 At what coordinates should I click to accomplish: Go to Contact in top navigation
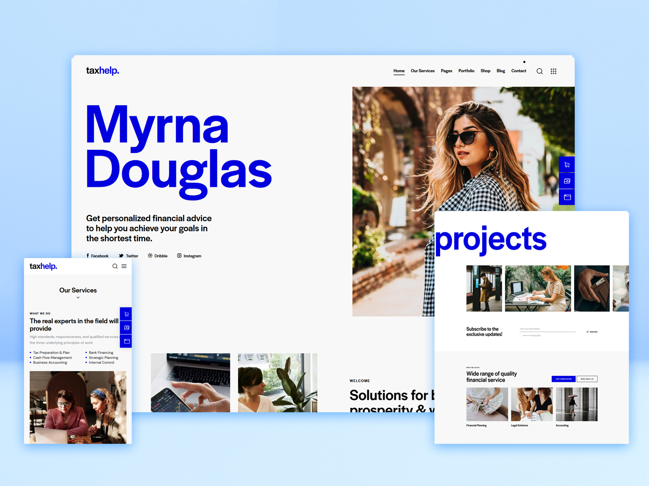[x=518, y=71]
